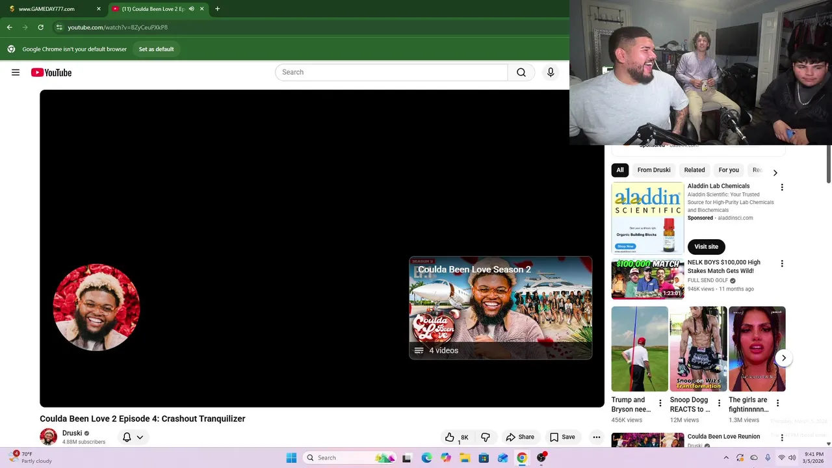Click the Druski circular end-screen avatar
The height and width of the screenshot is (468, 832).
pyautogui.click(x=96, y=307)
